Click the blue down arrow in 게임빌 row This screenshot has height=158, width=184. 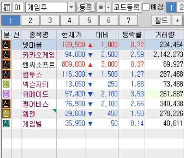(x=90, y=124)
